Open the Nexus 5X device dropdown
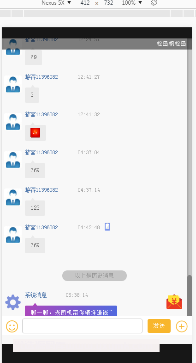Viewport: 196px width, 363px height. tap(56, 3)
